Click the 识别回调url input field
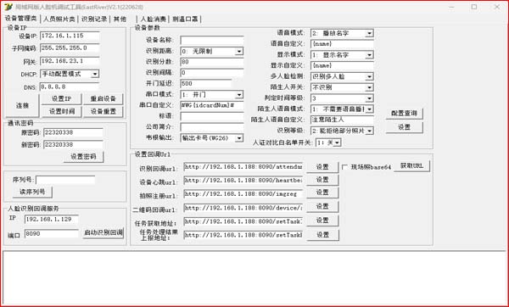The height and width of the screenshot is (307, 509). [x=243, y=167]
